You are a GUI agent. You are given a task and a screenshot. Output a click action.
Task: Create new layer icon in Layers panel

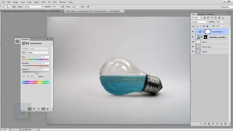pyautogui.click(x=221, y=124)
